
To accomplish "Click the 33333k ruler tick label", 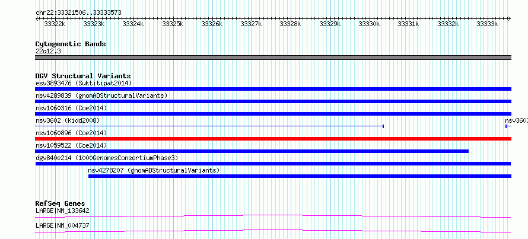I will [x=488, y=24].
